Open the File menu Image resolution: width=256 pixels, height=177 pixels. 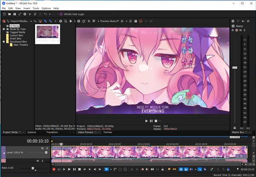coord(3,9)
